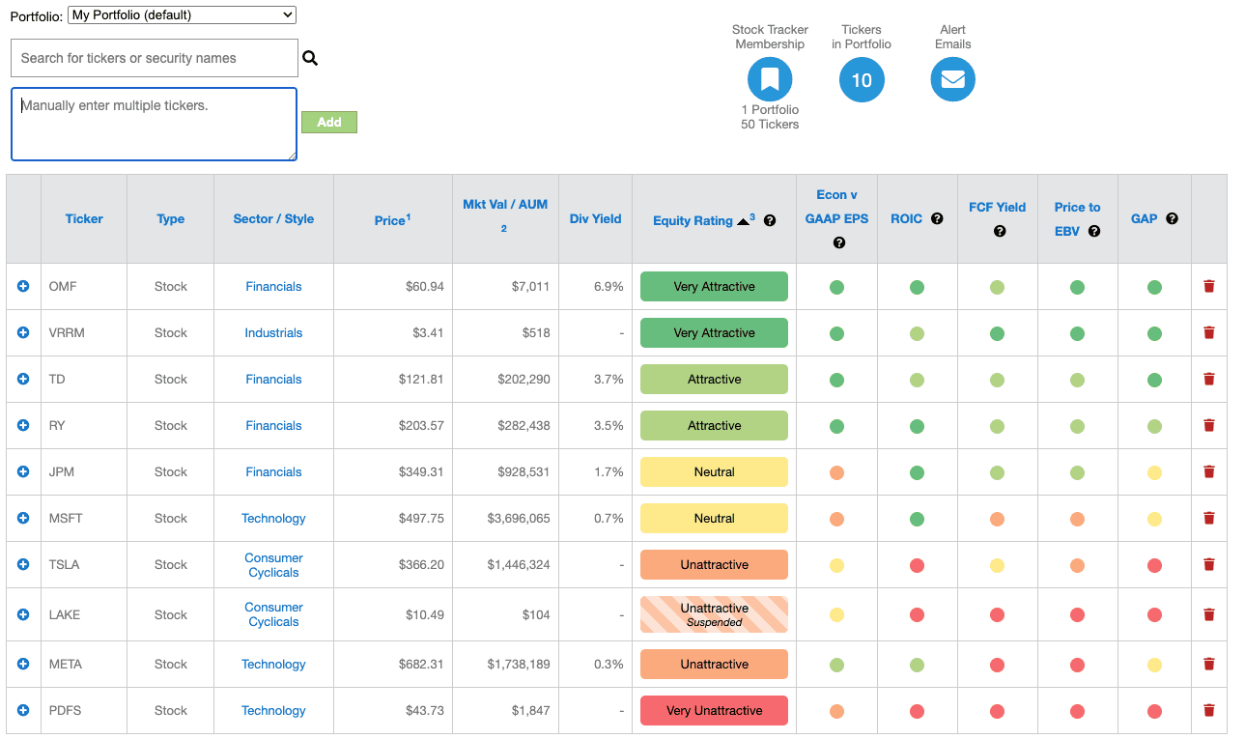Click LAKE Unattractive Suspended rating badge

[x=714, y=614]
